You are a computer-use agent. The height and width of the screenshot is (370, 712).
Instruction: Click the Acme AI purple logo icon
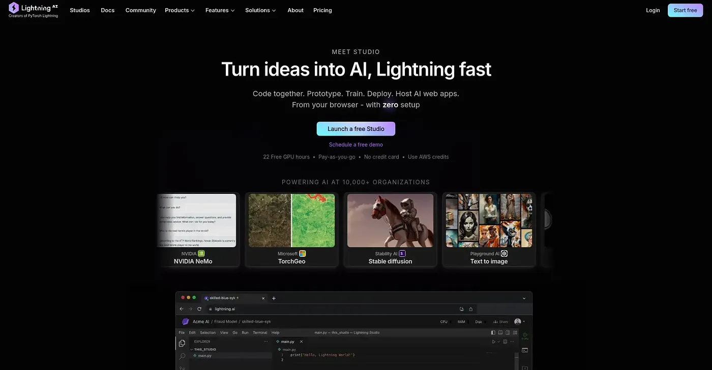185,321
